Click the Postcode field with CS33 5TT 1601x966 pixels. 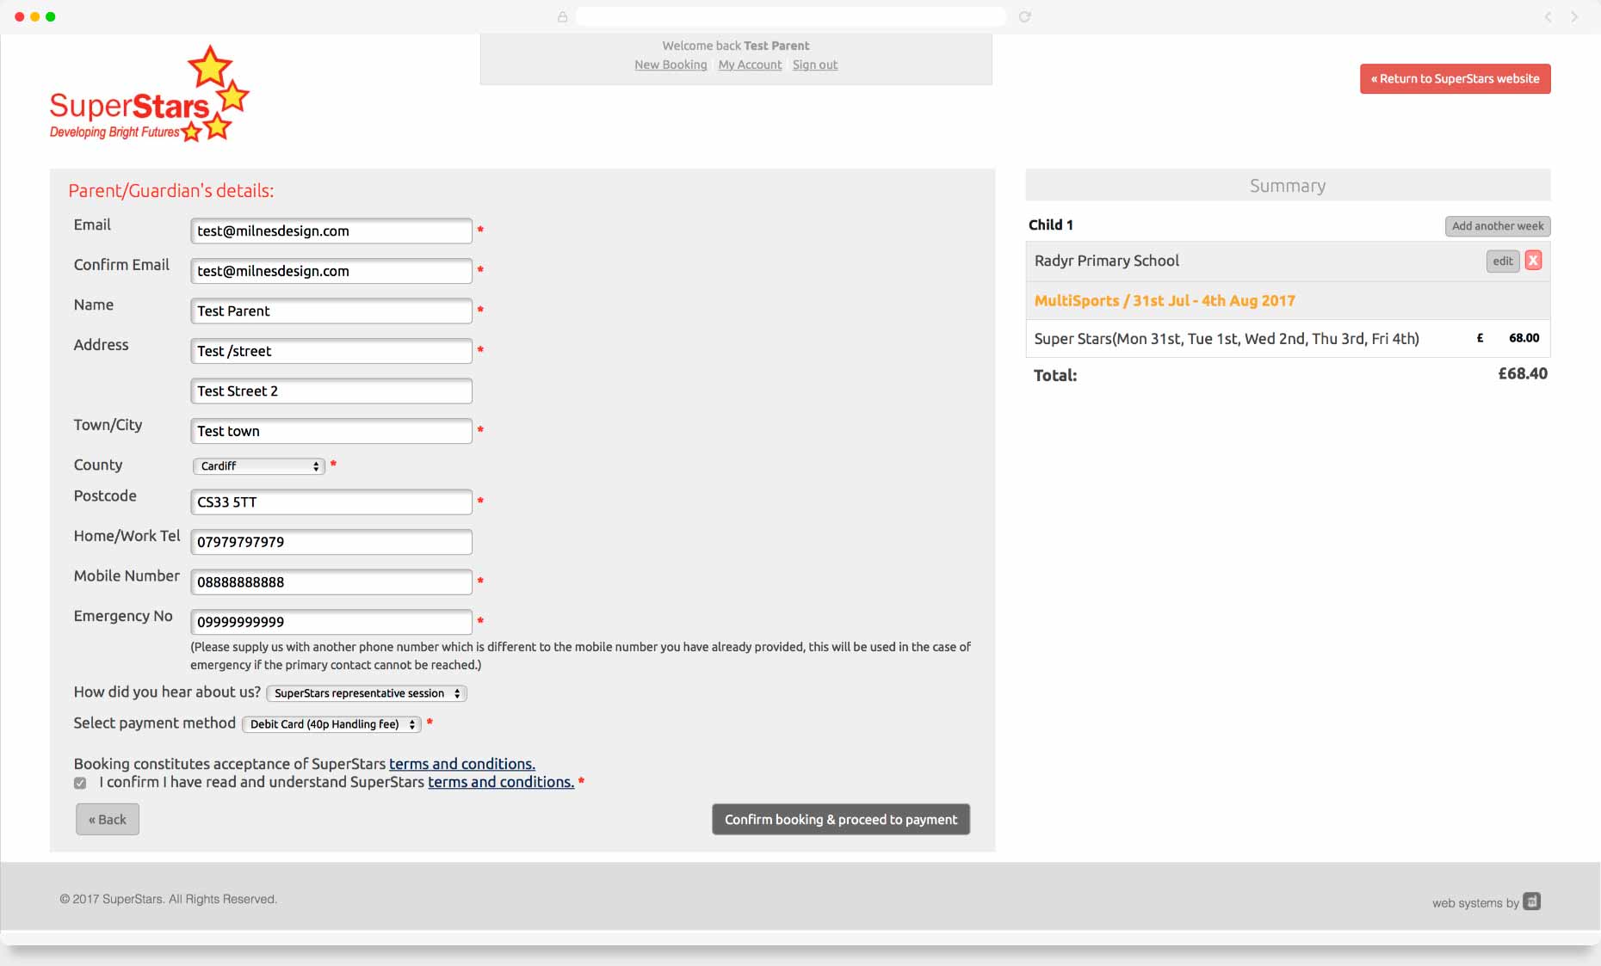tap(331, 501)
